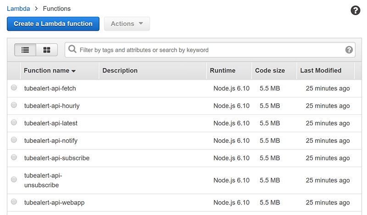This screenshot has width=367, height=215.
Task: Open the tubealert-api-fetch function
Action: point(50,88)
